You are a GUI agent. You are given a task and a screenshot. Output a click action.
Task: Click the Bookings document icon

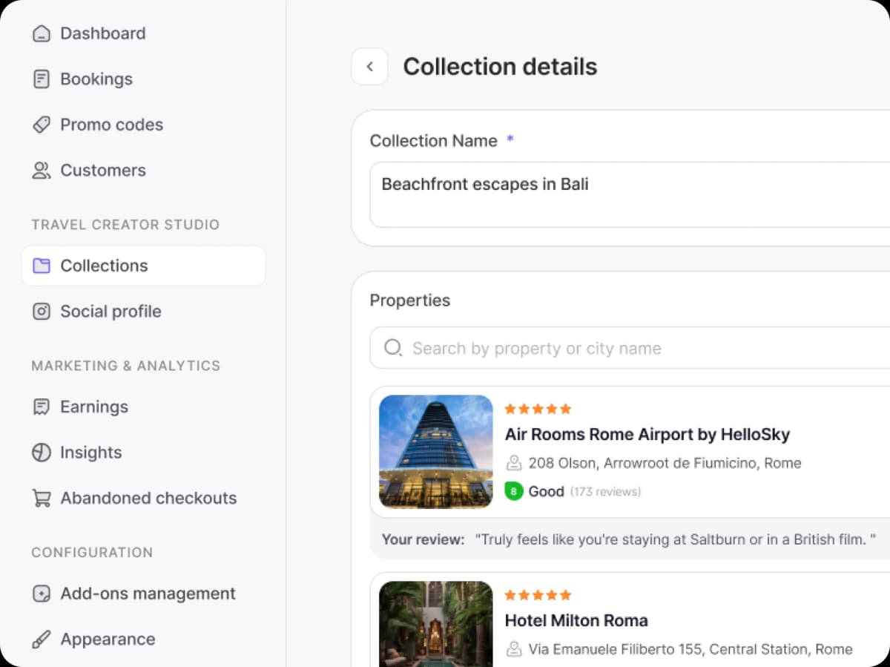coord(42,79)
